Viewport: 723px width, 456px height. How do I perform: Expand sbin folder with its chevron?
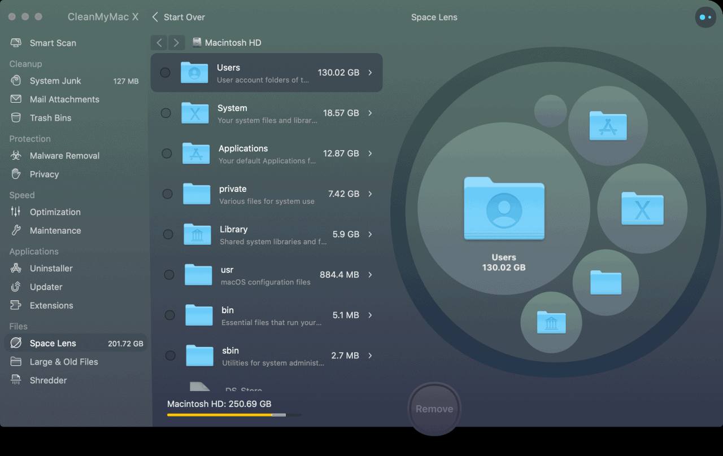point(370,356)
